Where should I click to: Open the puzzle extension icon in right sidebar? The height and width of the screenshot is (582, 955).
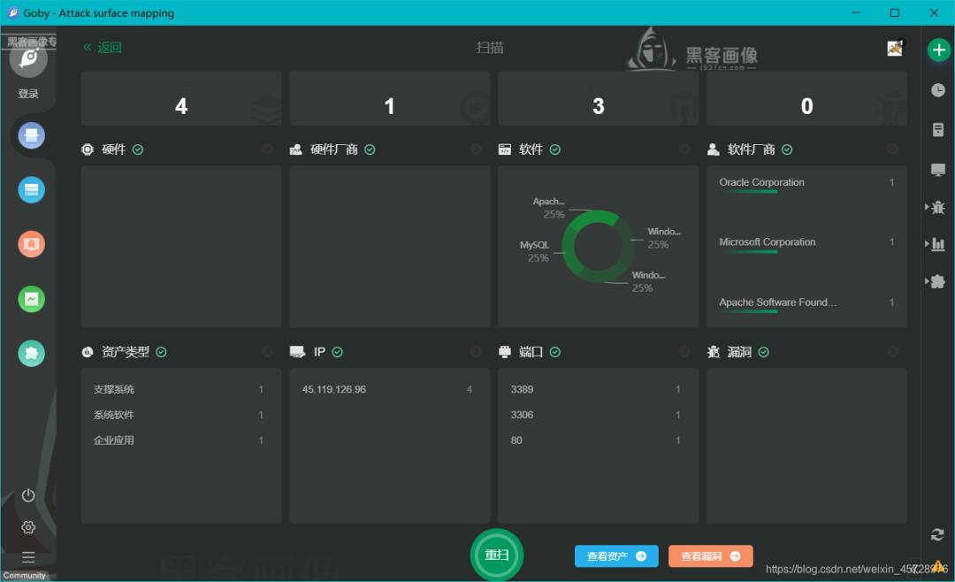[x=938, y=281]
